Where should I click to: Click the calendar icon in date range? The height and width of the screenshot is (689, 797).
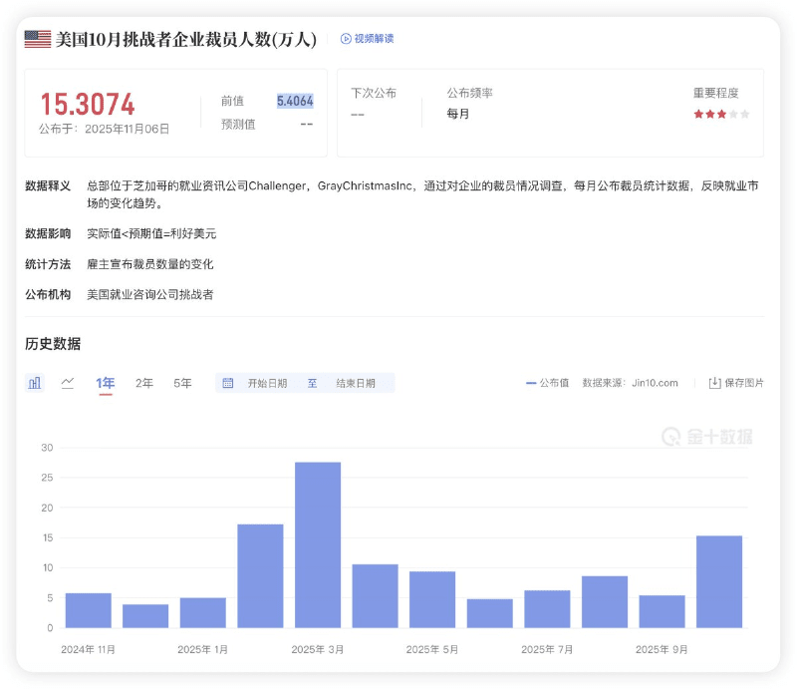click(x=228, y=383)
